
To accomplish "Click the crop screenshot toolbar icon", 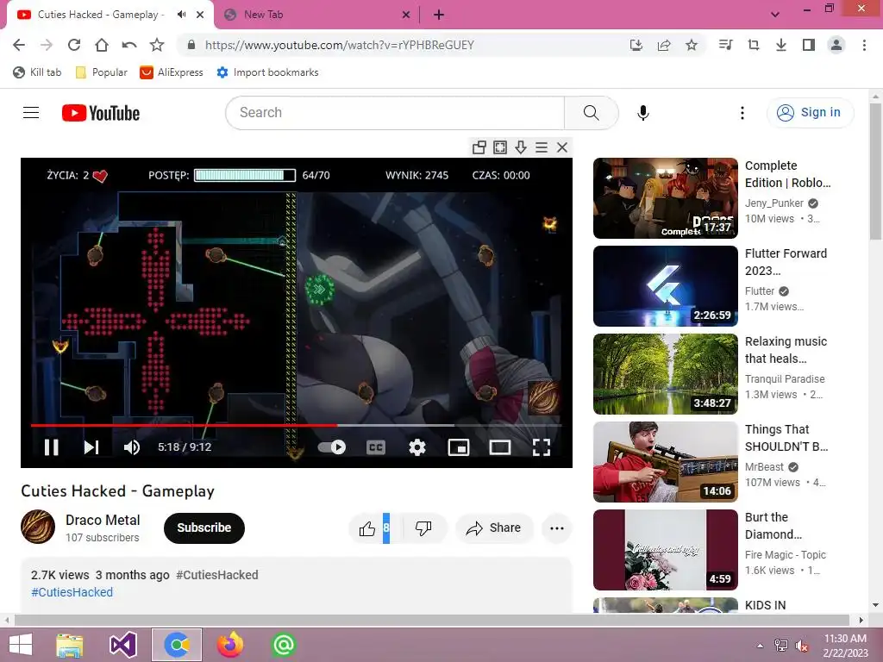I will pos(754,45).
